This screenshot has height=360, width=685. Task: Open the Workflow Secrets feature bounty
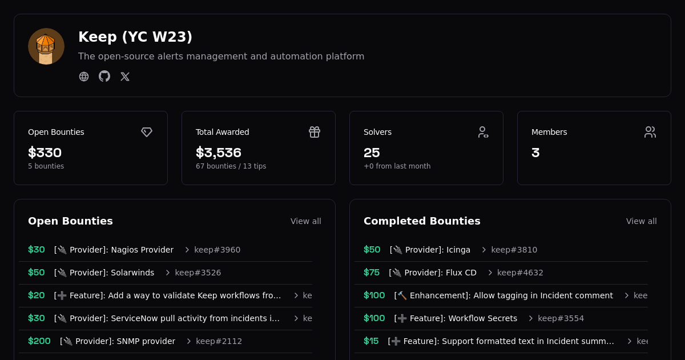(456, 318)
